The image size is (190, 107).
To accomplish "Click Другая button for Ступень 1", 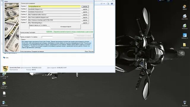I will pos(85,7).
